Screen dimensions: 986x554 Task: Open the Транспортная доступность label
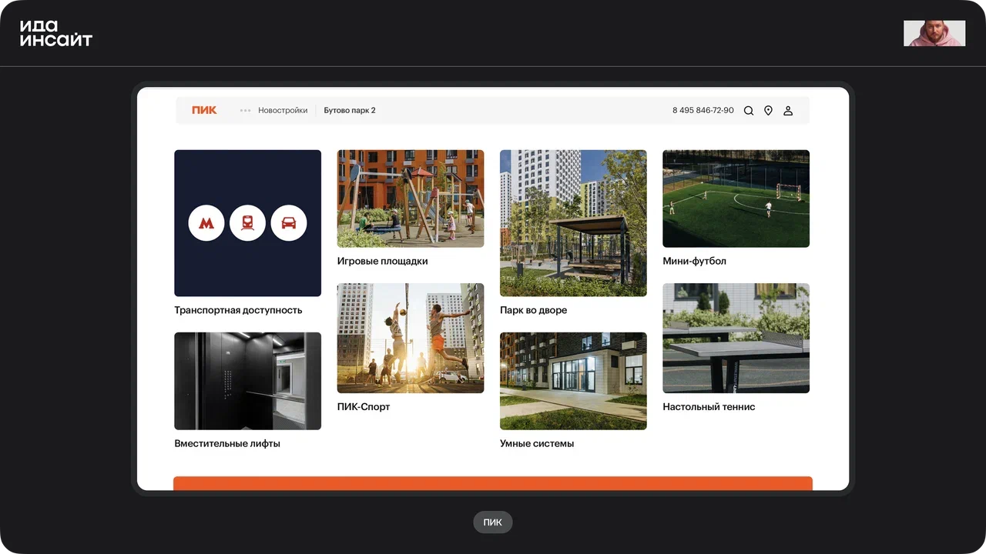point(238,310)
